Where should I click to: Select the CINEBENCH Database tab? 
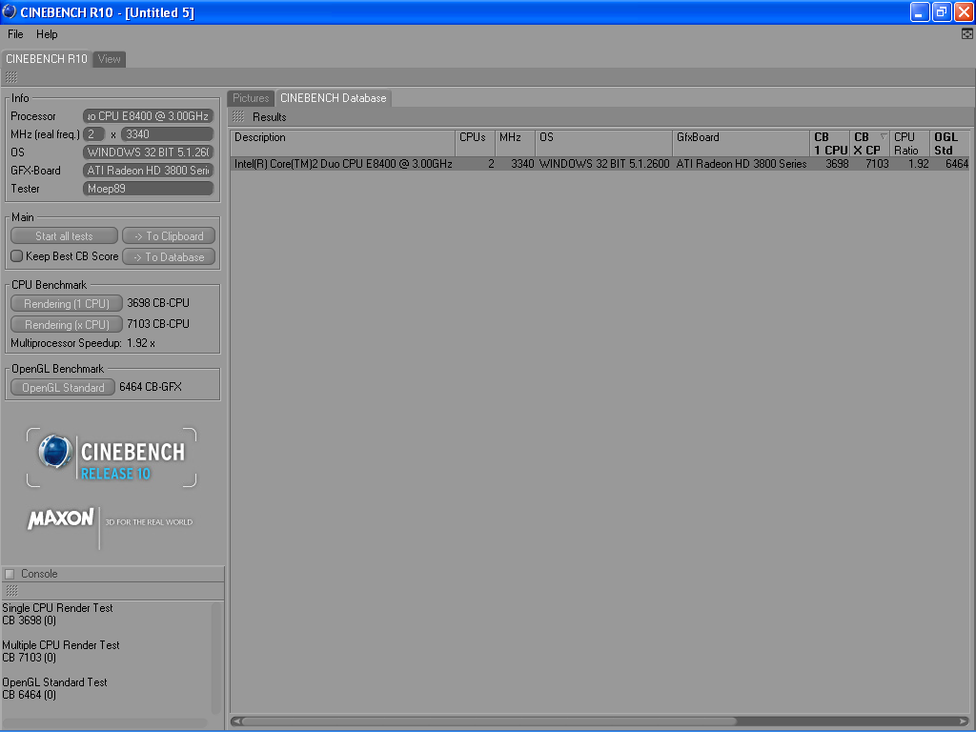[x=333, y=98]
